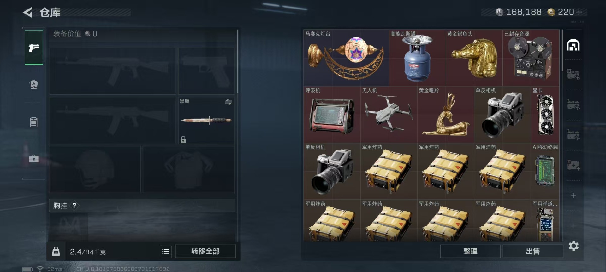Viewport: 606px width, 272px height.
Task: Select the weapons loadout tab with gun icon
Action: [x=34, y=48]
